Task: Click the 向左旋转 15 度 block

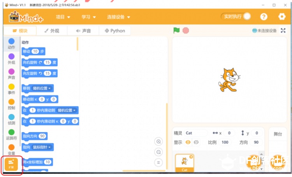Action: tap(39, 73)
